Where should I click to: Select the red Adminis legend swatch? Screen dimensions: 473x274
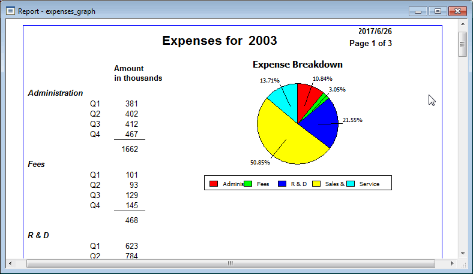tap(214, 184)
